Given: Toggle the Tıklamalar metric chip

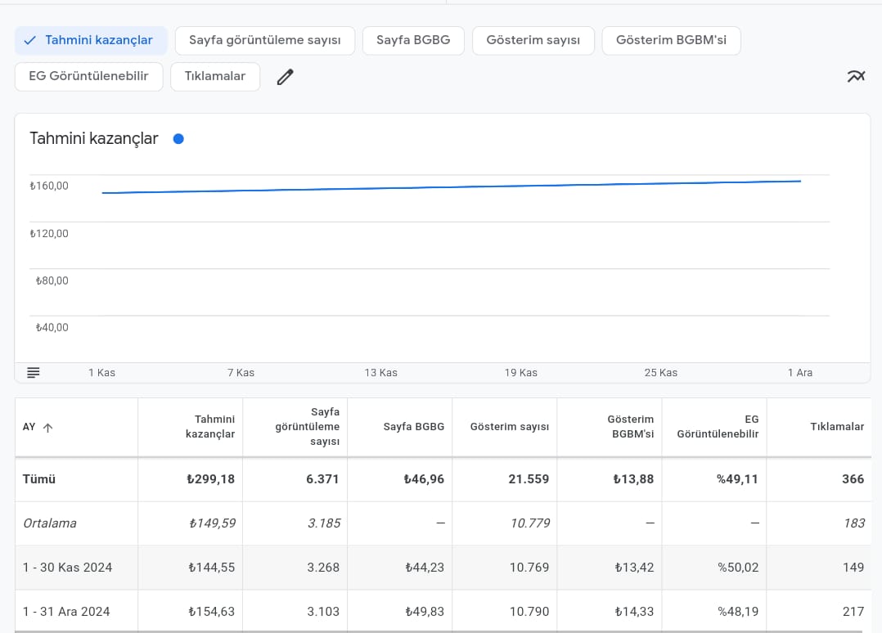Looking at the screenshot, I should [215, 76].
